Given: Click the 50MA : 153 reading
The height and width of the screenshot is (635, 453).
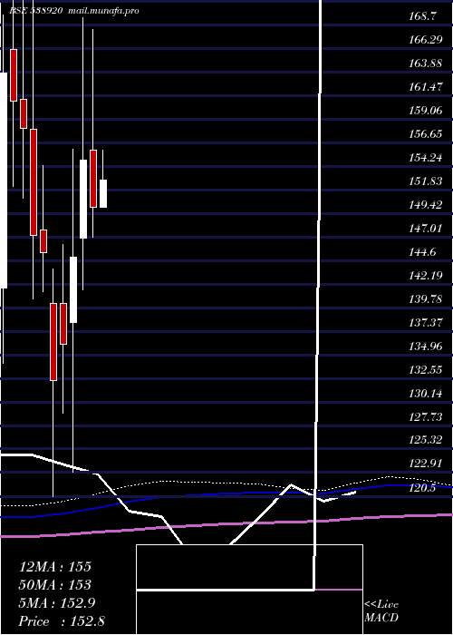Looking at the screenshot, I should pyautogui.click(x=55, y=585).
